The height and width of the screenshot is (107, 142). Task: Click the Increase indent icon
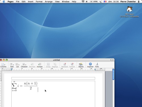pyautogui.click(x=39, y=64)
